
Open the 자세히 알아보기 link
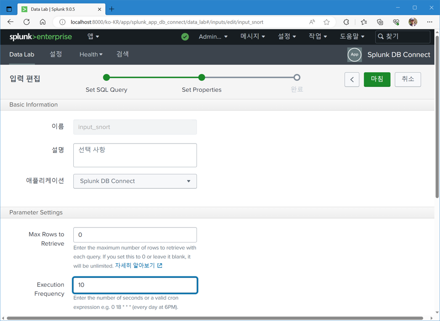point(135,266)
